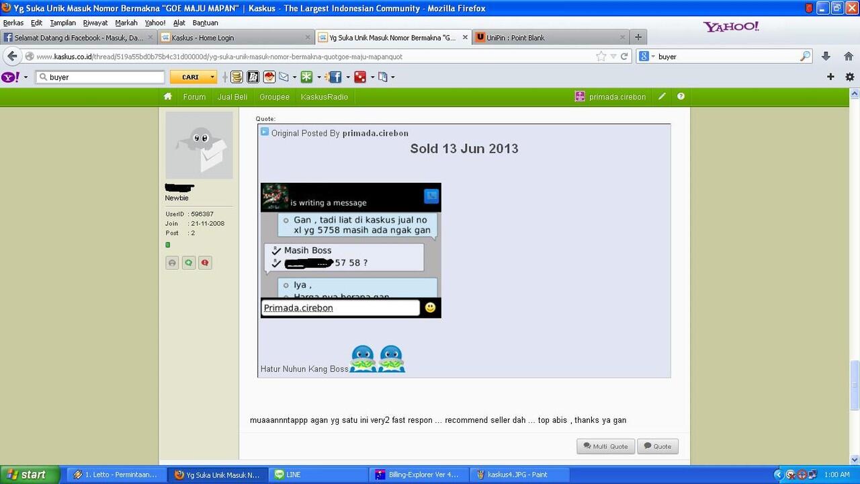The height and width of the screenshot is (484, 860).
Task: Open the Facebook toolbar icon
Action: (x=335, y=77)
